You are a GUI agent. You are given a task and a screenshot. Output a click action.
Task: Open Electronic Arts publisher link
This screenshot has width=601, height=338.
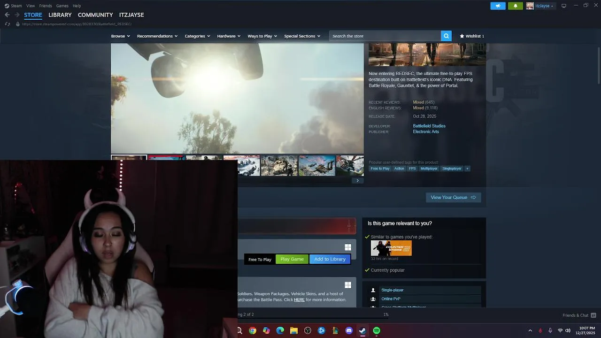[x=426, y=131]
